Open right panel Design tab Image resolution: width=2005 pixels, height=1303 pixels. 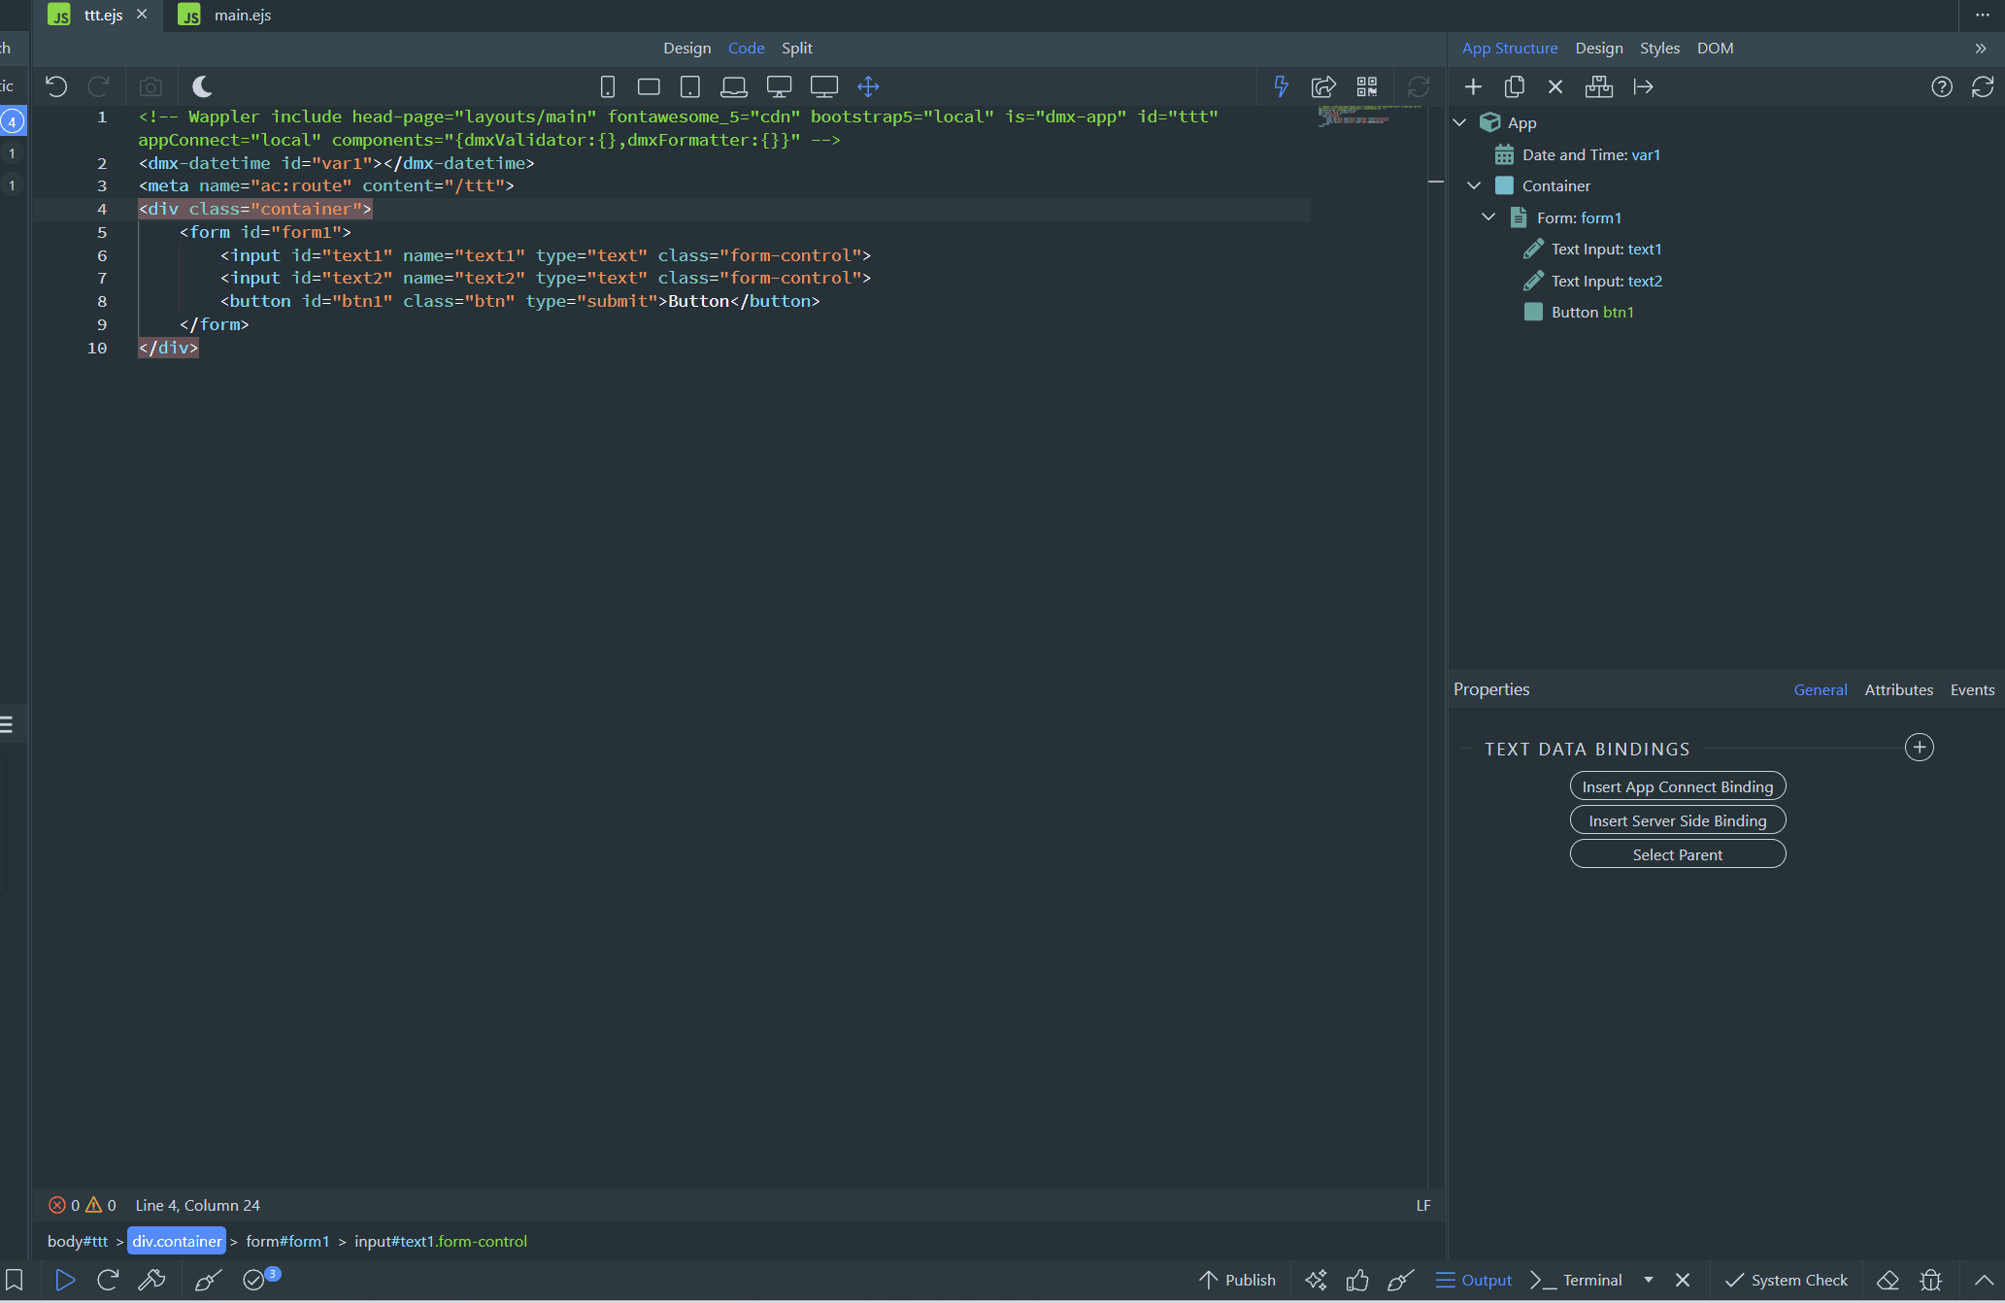click(x=1598, y=48)
